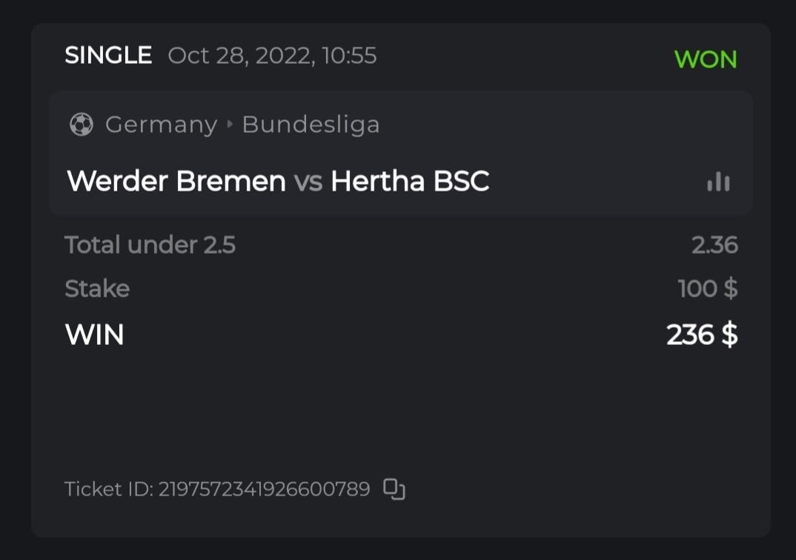Image resolution: width=796 pixels, height=560 pixels.
Task: Click the "vs" text between teams
Action: (308, 182)
